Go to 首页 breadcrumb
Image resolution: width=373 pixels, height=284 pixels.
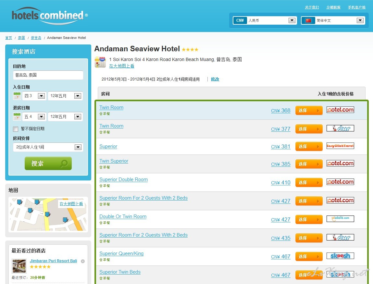[x=8, y=38]
